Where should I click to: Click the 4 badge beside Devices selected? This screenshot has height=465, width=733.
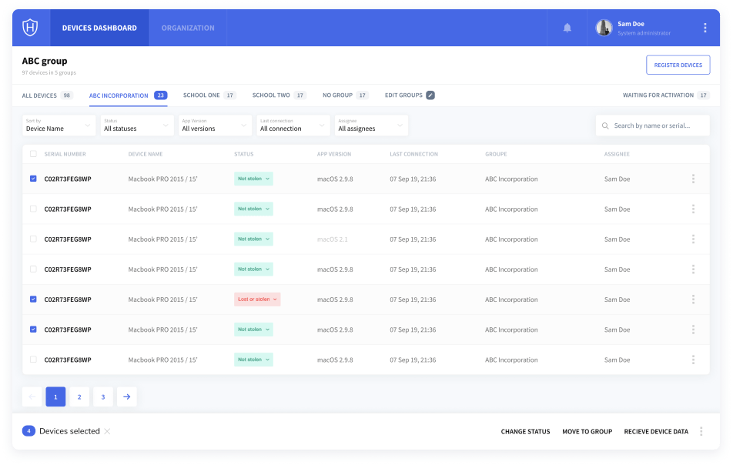(28, 431)
